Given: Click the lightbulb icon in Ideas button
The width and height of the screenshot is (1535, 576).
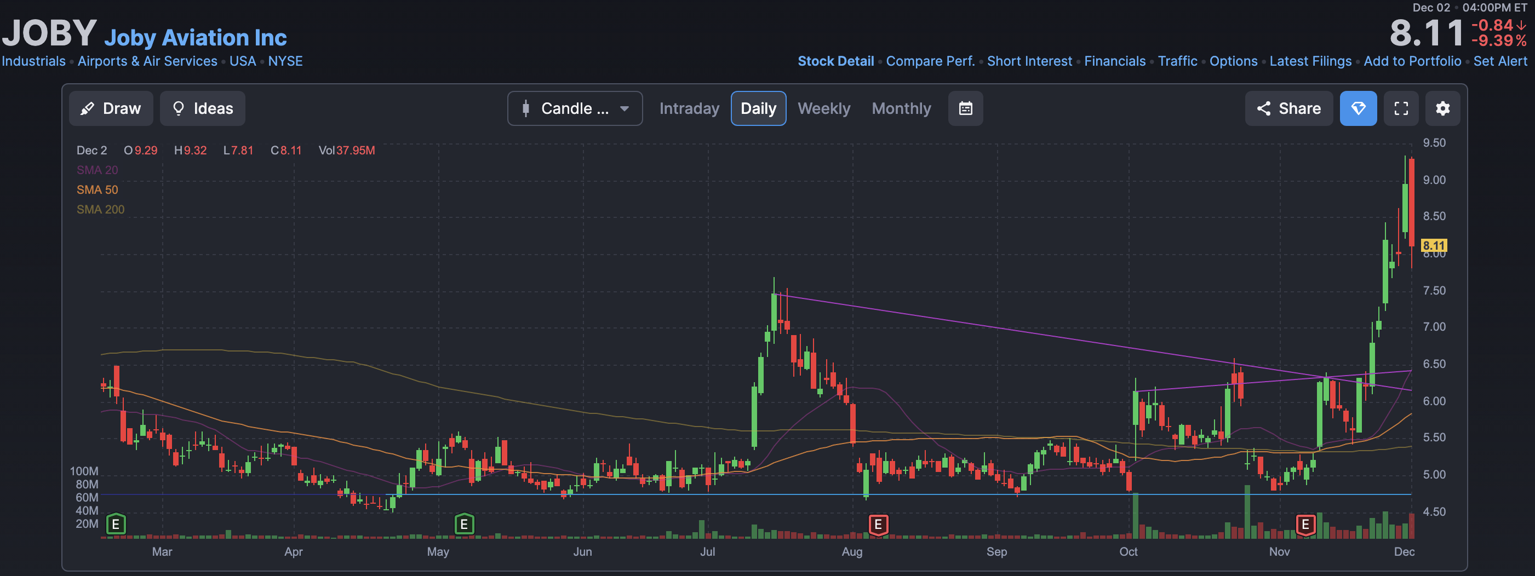Looking at the screenshot, I should tap(178, 108).
